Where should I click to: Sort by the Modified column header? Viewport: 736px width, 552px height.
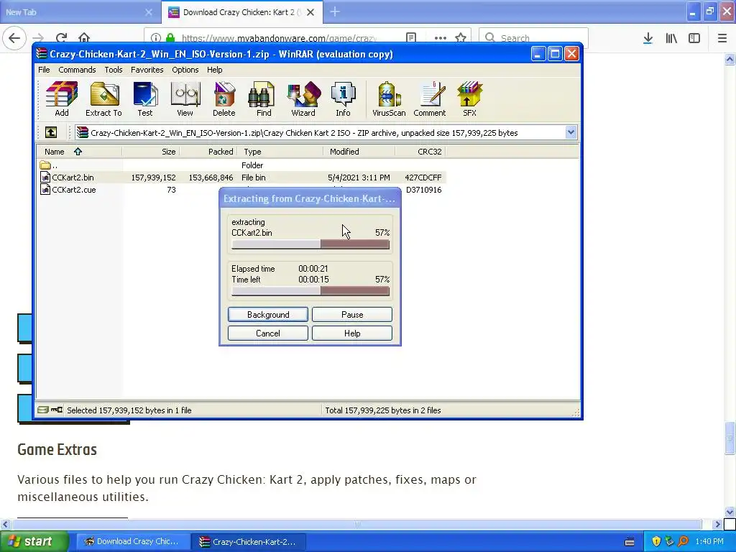(359, 152)
